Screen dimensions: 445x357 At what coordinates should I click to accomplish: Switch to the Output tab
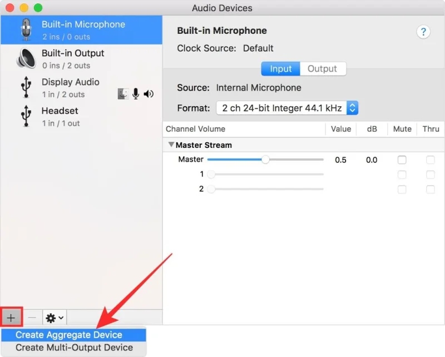coord(322,69)
